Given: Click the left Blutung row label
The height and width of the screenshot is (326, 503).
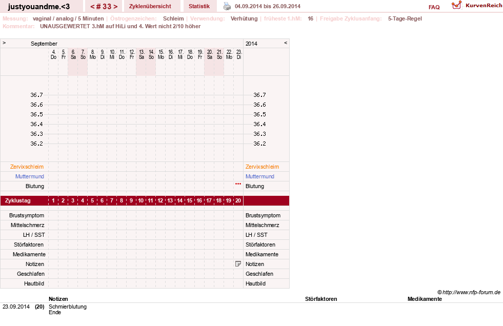Looking at the screenshot, I should tap(35, 186).
